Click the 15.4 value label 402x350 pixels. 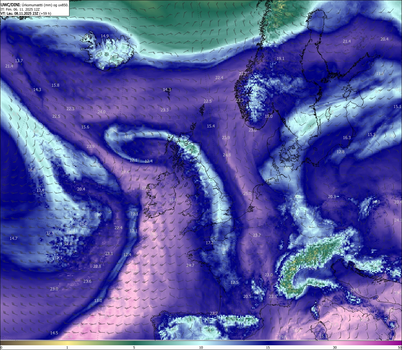point(211,126)
